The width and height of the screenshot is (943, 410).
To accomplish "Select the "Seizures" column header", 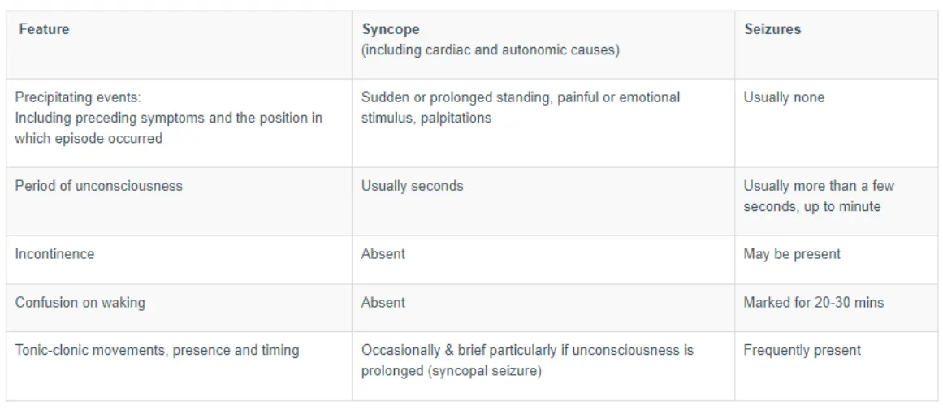I will pyautogui.click(x=772, y=29).
